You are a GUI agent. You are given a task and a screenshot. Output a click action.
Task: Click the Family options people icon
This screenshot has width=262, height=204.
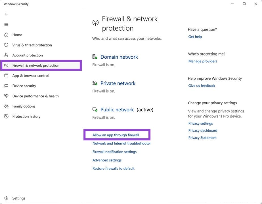[6, 106]
